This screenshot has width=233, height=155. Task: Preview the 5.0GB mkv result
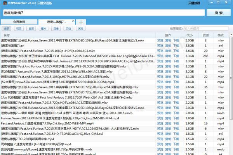(x=160, y=40)
